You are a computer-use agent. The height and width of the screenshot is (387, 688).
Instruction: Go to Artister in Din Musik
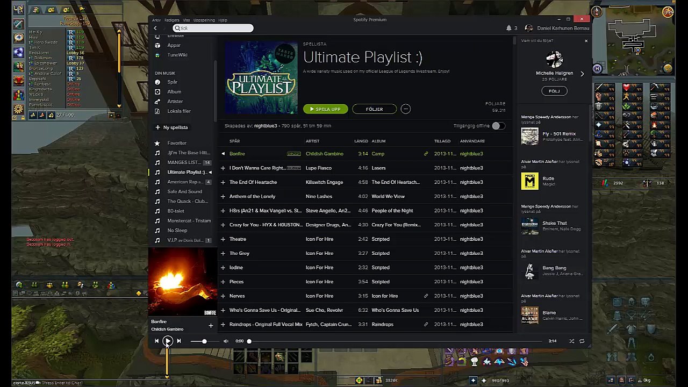click(175, 102)
